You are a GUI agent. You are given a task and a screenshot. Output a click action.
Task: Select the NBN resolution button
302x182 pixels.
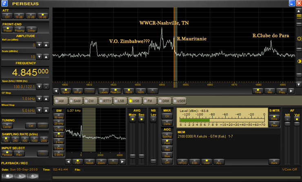coord(141,91)
